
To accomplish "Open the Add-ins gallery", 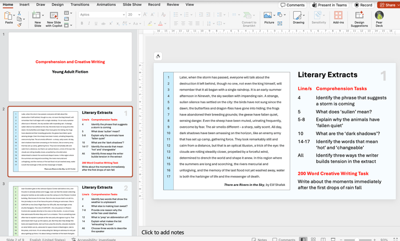I will [338, 18].
